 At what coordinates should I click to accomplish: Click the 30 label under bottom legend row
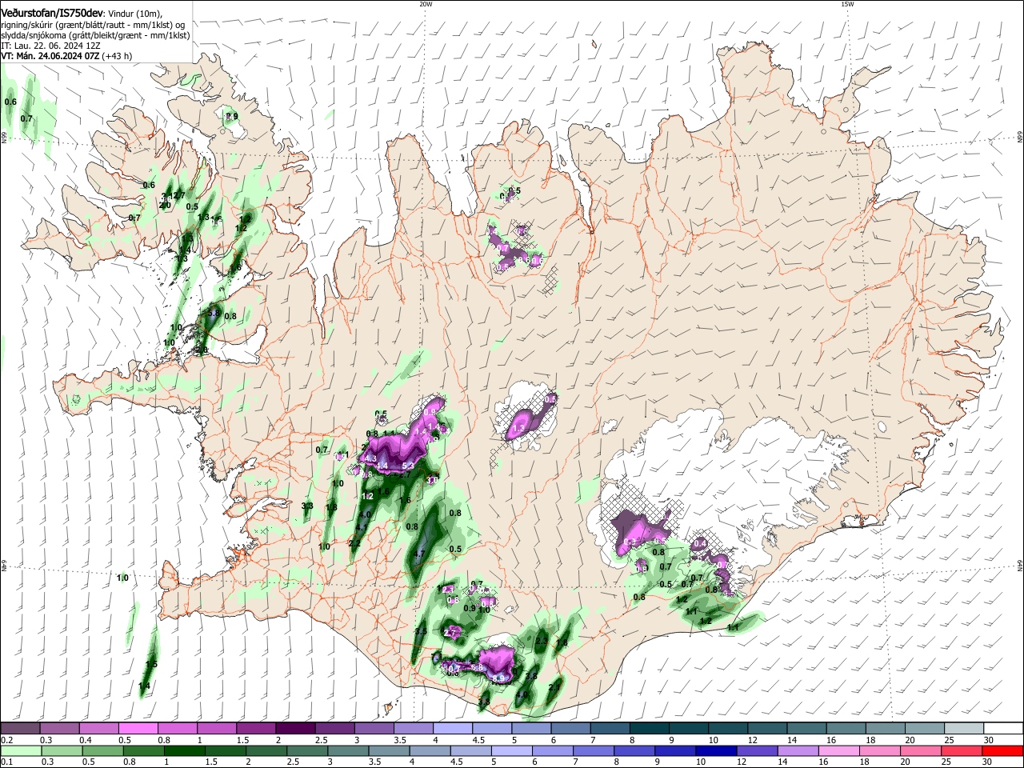(x=987, y=762)
